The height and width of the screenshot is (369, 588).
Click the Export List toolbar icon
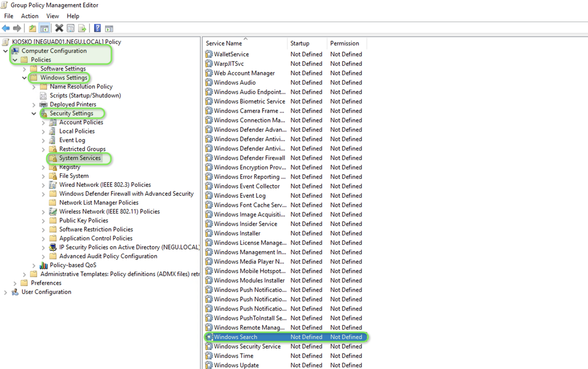pos(82,28)
